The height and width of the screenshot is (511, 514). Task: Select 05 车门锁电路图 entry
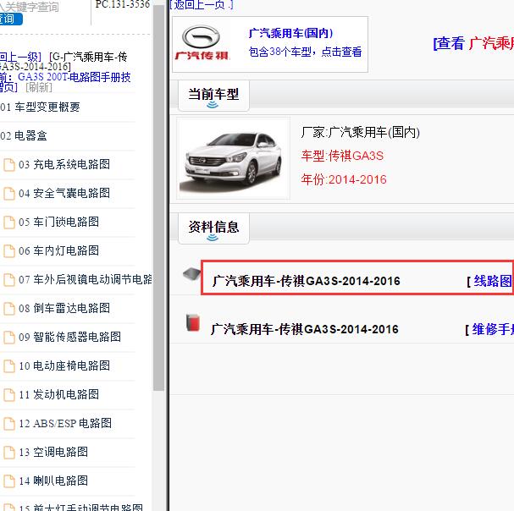[x=58, y=223]
